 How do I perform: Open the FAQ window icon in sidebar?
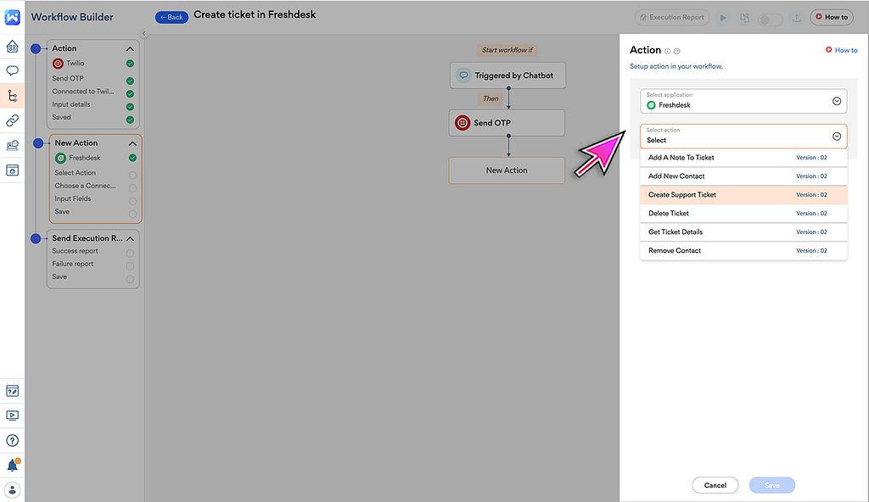[12, 391]
